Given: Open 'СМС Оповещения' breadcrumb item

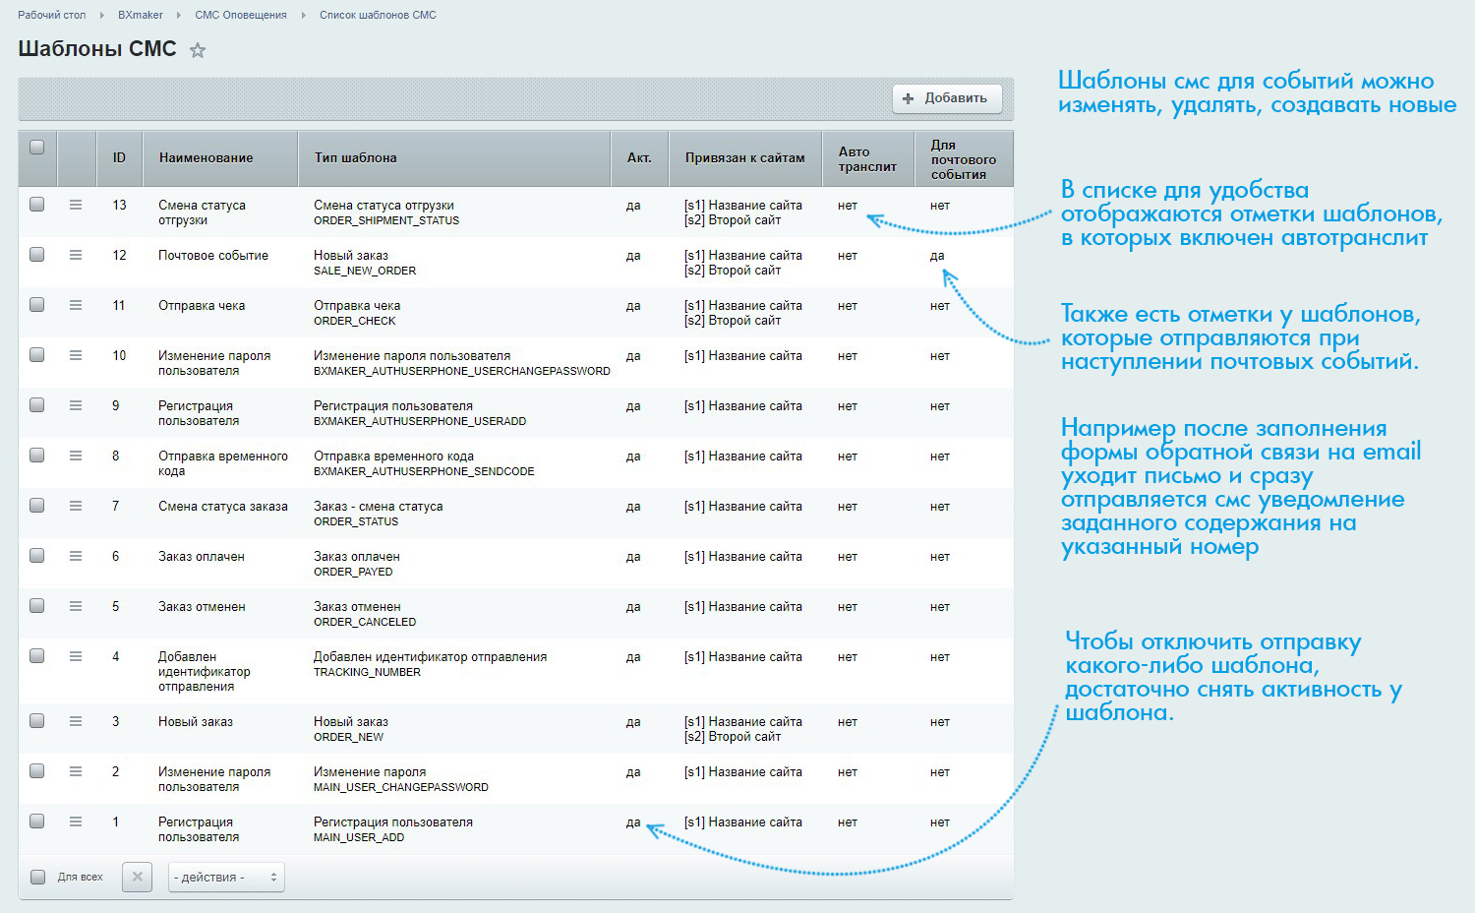Looking at the screenshot, I should (x=241, y=15).
